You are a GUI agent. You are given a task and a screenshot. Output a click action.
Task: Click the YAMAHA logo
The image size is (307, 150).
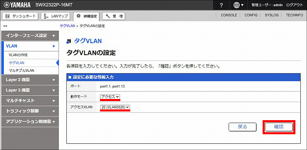point(17,5)
